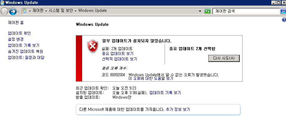Screen dimensions: 286x129
Task: Open the blue Help question mark icon
Action: coord(284,20)
